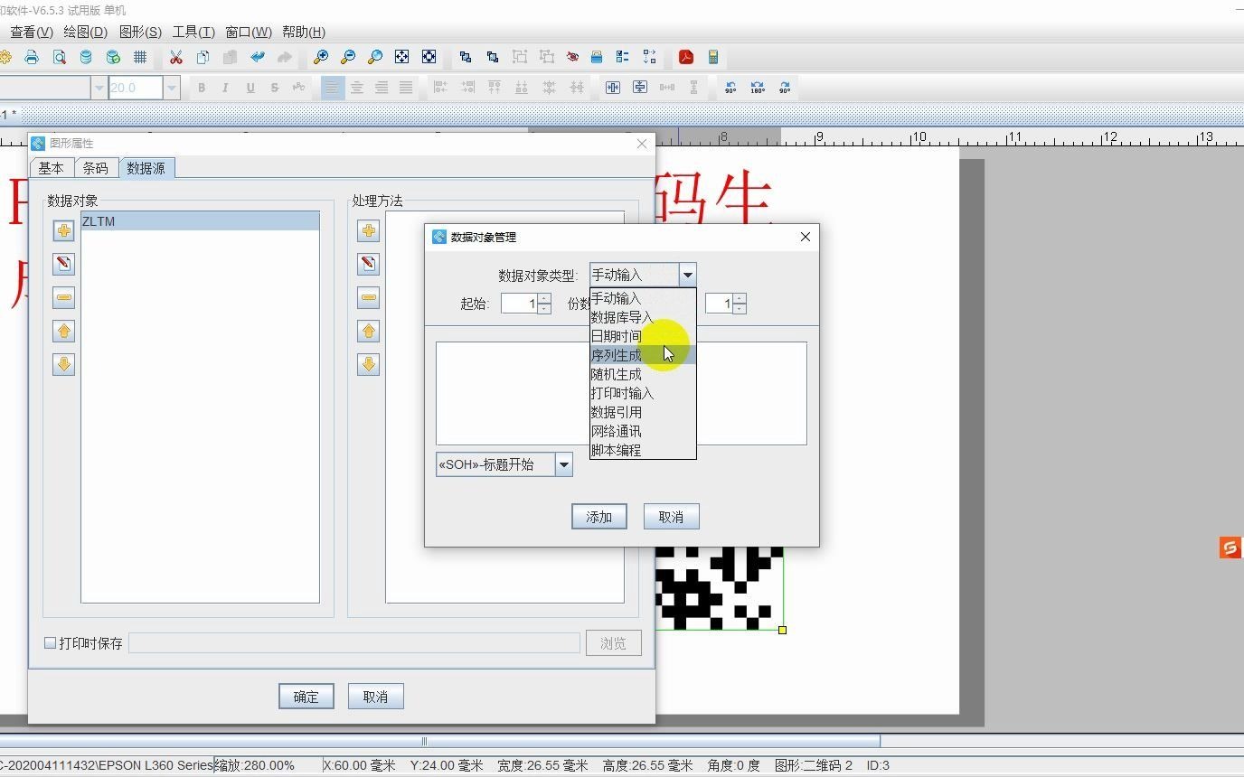The width and height of the screenshot is (1244, 777).
Task: Open the 绘图(D) menu
Action: pyautogui.click(x=85, y=32)
